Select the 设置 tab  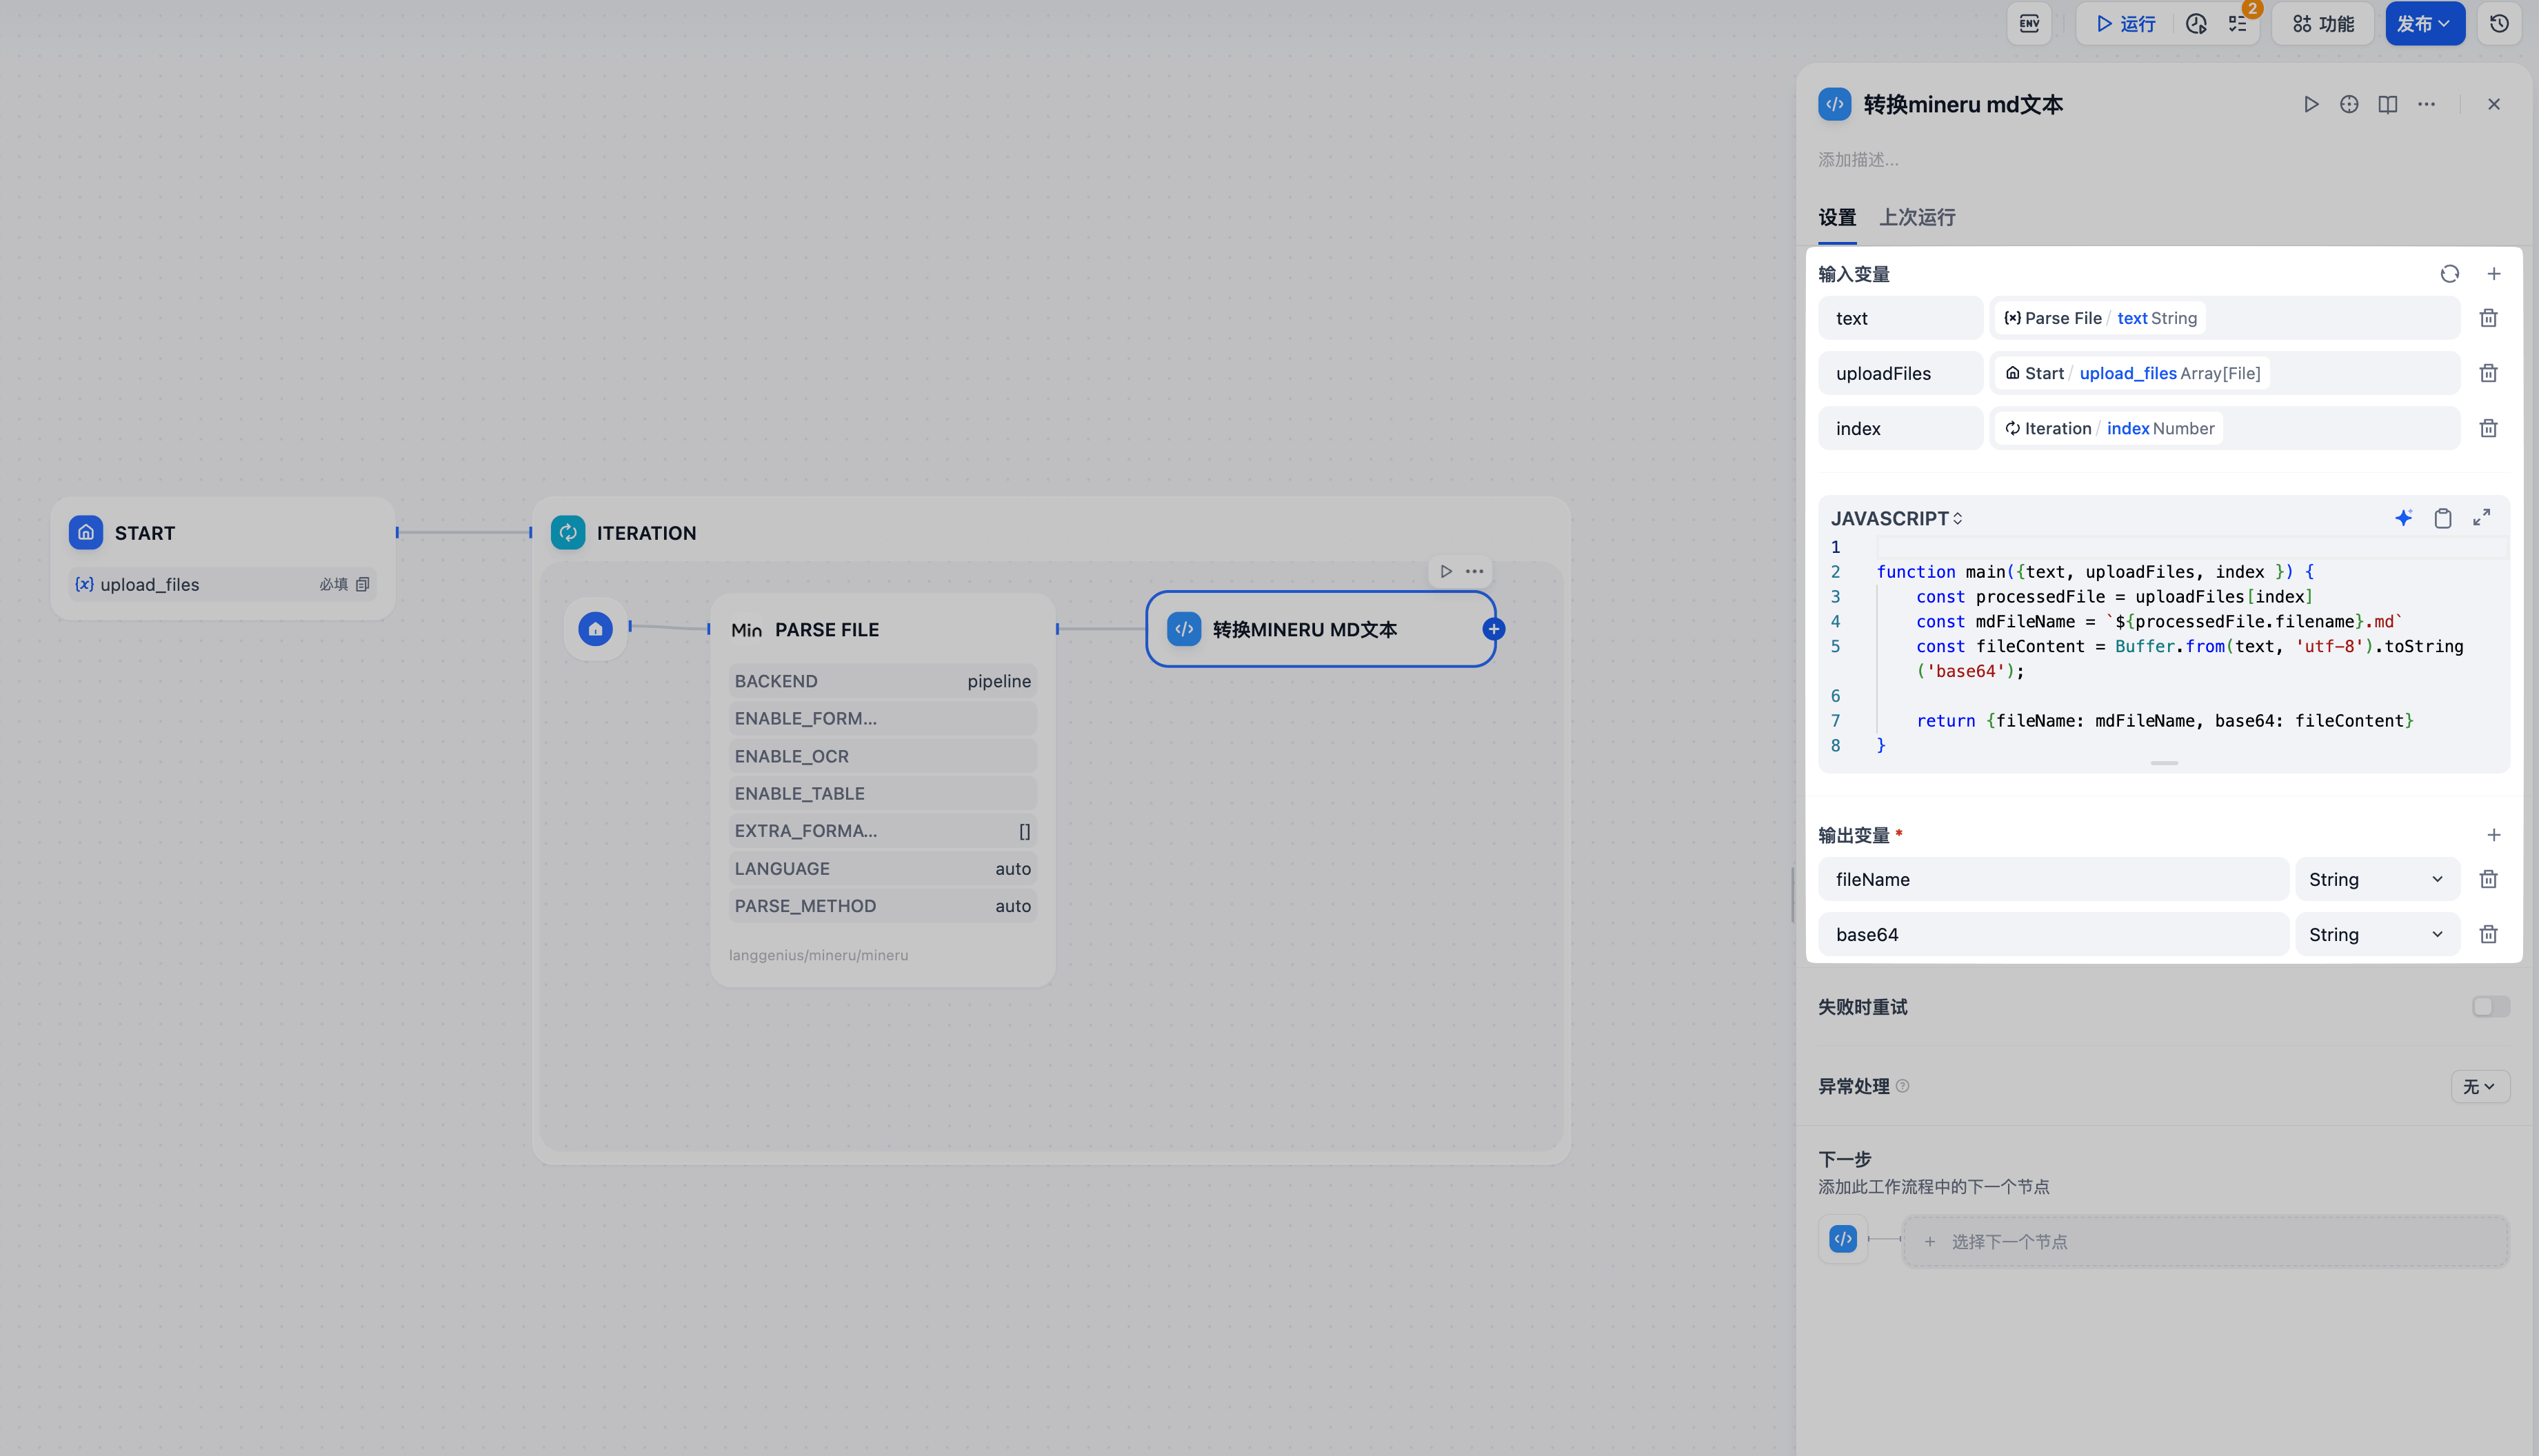point(1836,217)
